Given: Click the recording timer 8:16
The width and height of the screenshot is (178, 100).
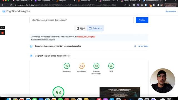Looking at the screenshot, I should click(3, 28).
